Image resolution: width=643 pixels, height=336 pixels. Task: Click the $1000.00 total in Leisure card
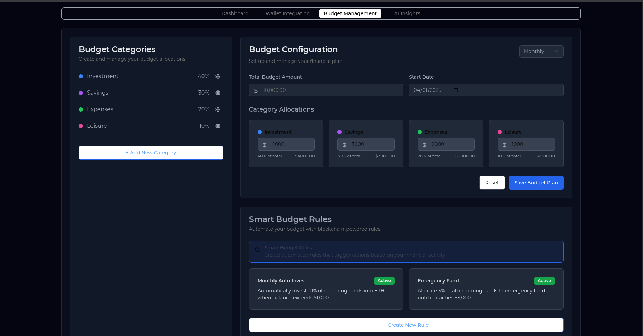[546, 156]
